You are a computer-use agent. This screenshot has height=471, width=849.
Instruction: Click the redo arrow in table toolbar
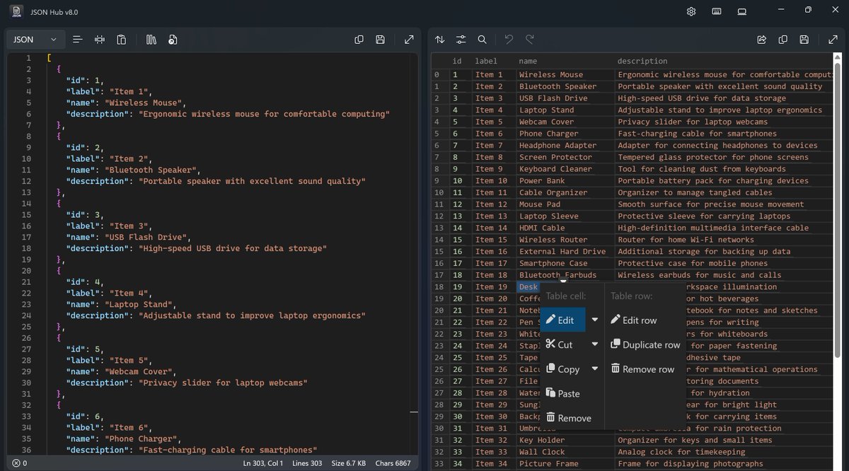[x=530, y=40]
